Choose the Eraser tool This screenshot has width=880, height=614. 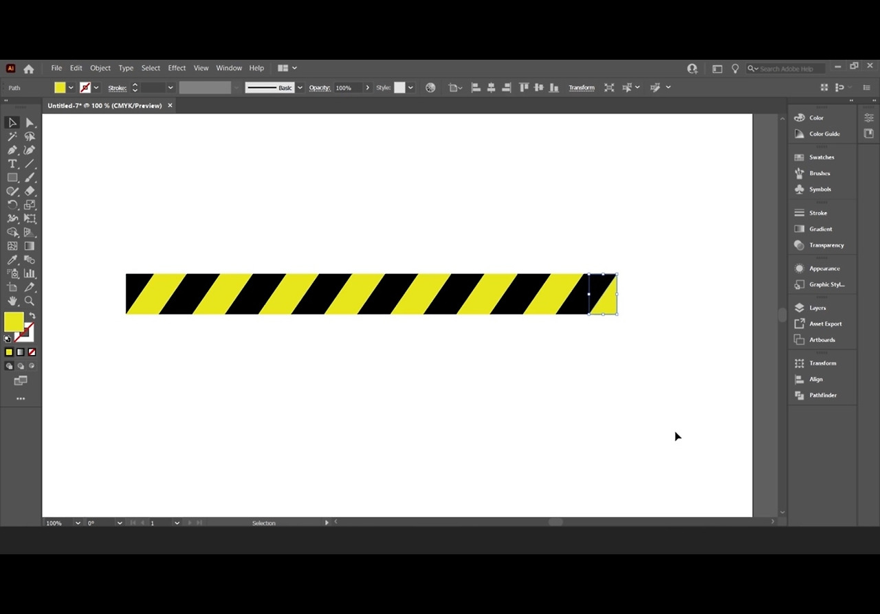pyautogui.click(x=30, y=192)
